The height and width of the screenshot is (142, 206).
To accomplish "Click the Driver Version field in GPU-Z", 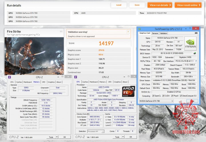I will pos(174,80).
